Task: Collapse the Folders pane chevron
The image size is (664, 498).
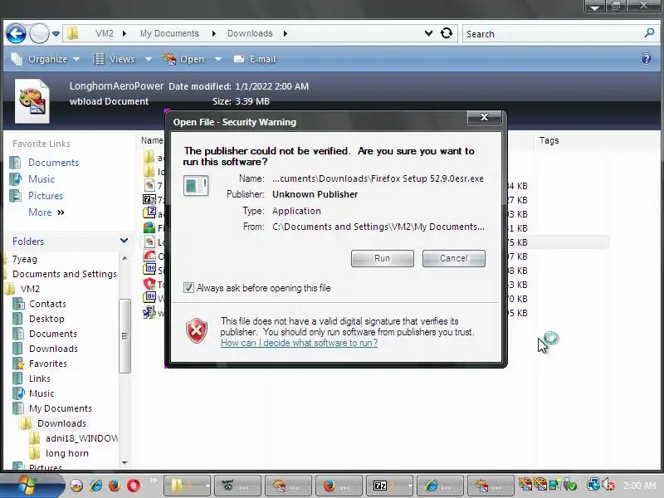Action: [124, 241]
